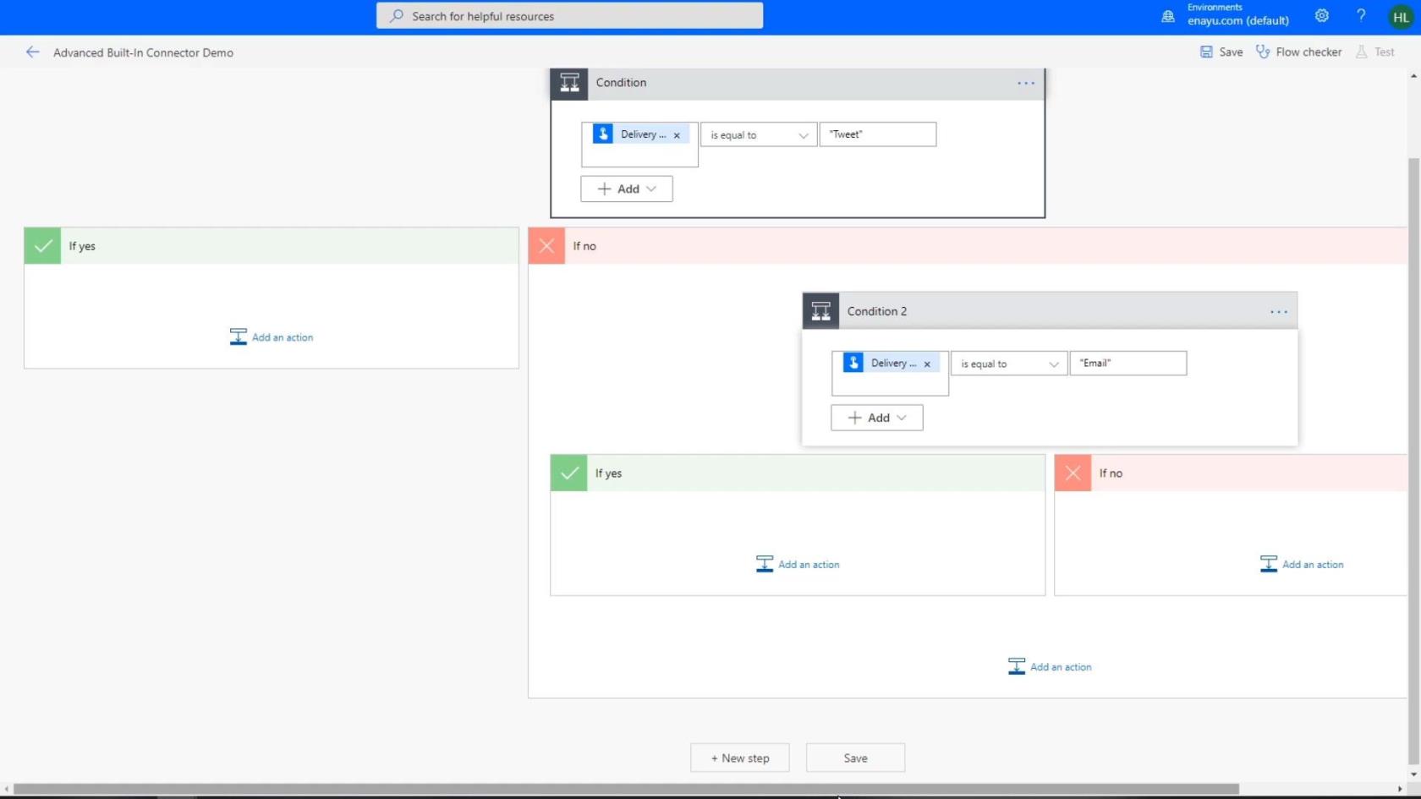
Task: Click the nested If no header label
Action: pos(1111,473)
